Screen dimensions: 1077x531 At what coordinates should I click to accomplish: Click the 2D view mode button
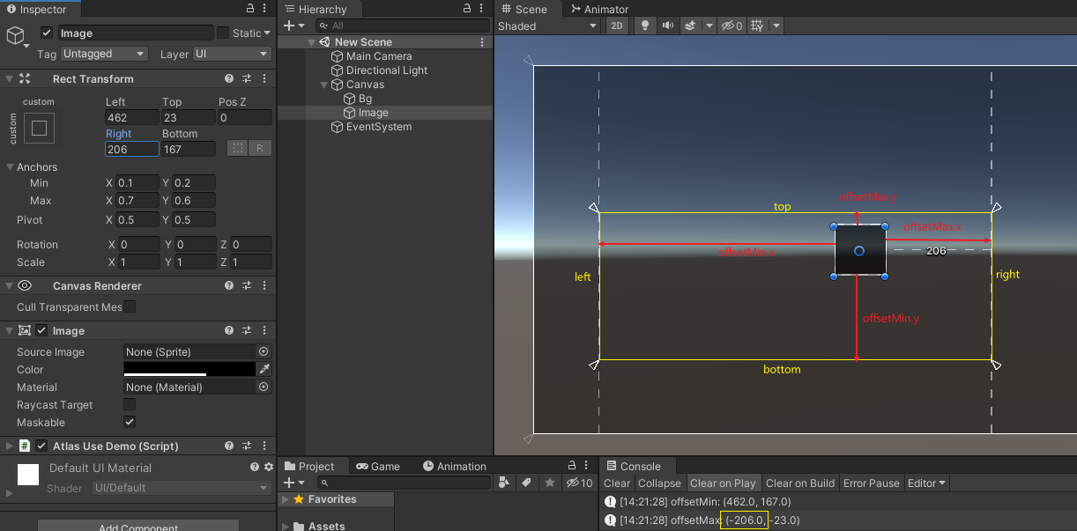[617, 26]
